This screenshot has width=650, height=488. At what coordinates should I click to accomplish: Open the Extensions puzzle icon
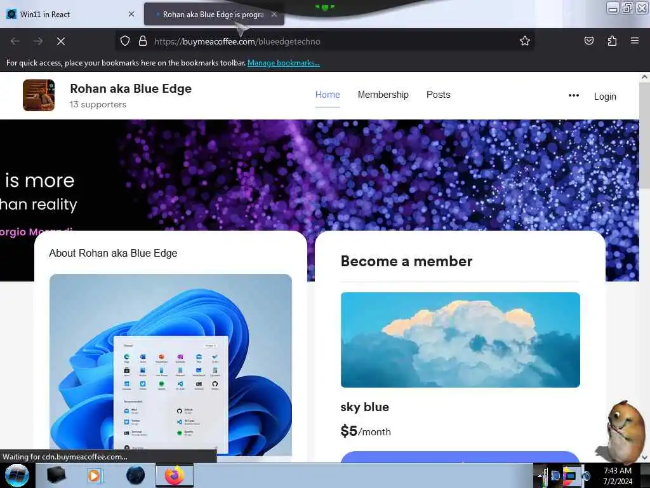[612, 41]
